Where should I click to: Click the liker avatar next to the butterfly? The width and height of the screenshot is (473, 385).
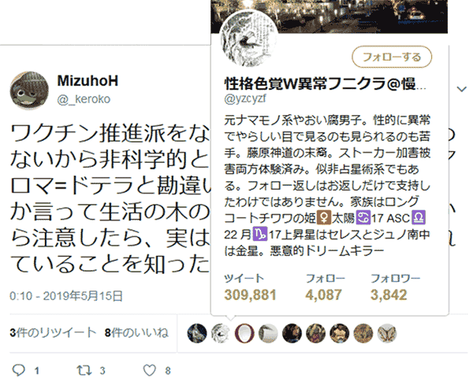(x=363, y=333)
